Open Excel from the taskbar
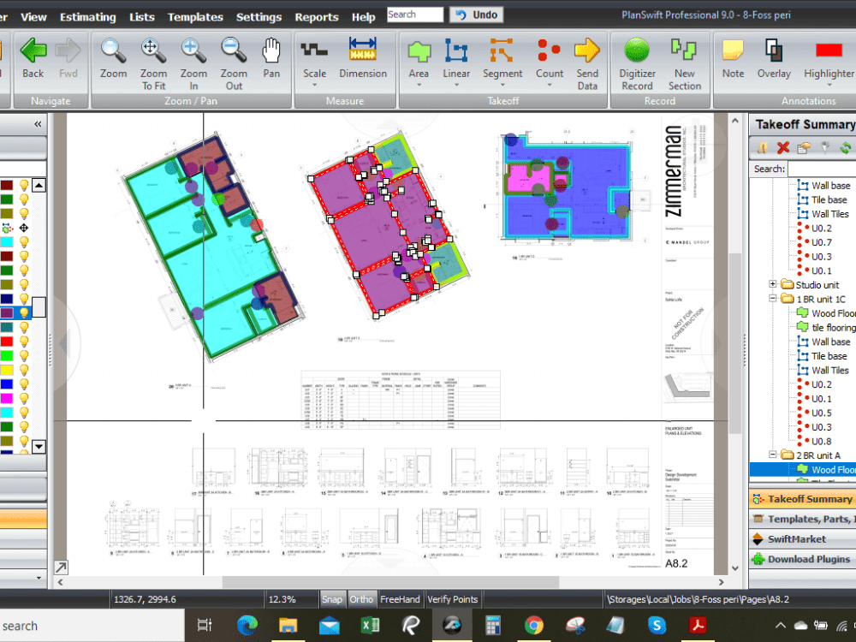856x642 pixels. click(370, 625)
